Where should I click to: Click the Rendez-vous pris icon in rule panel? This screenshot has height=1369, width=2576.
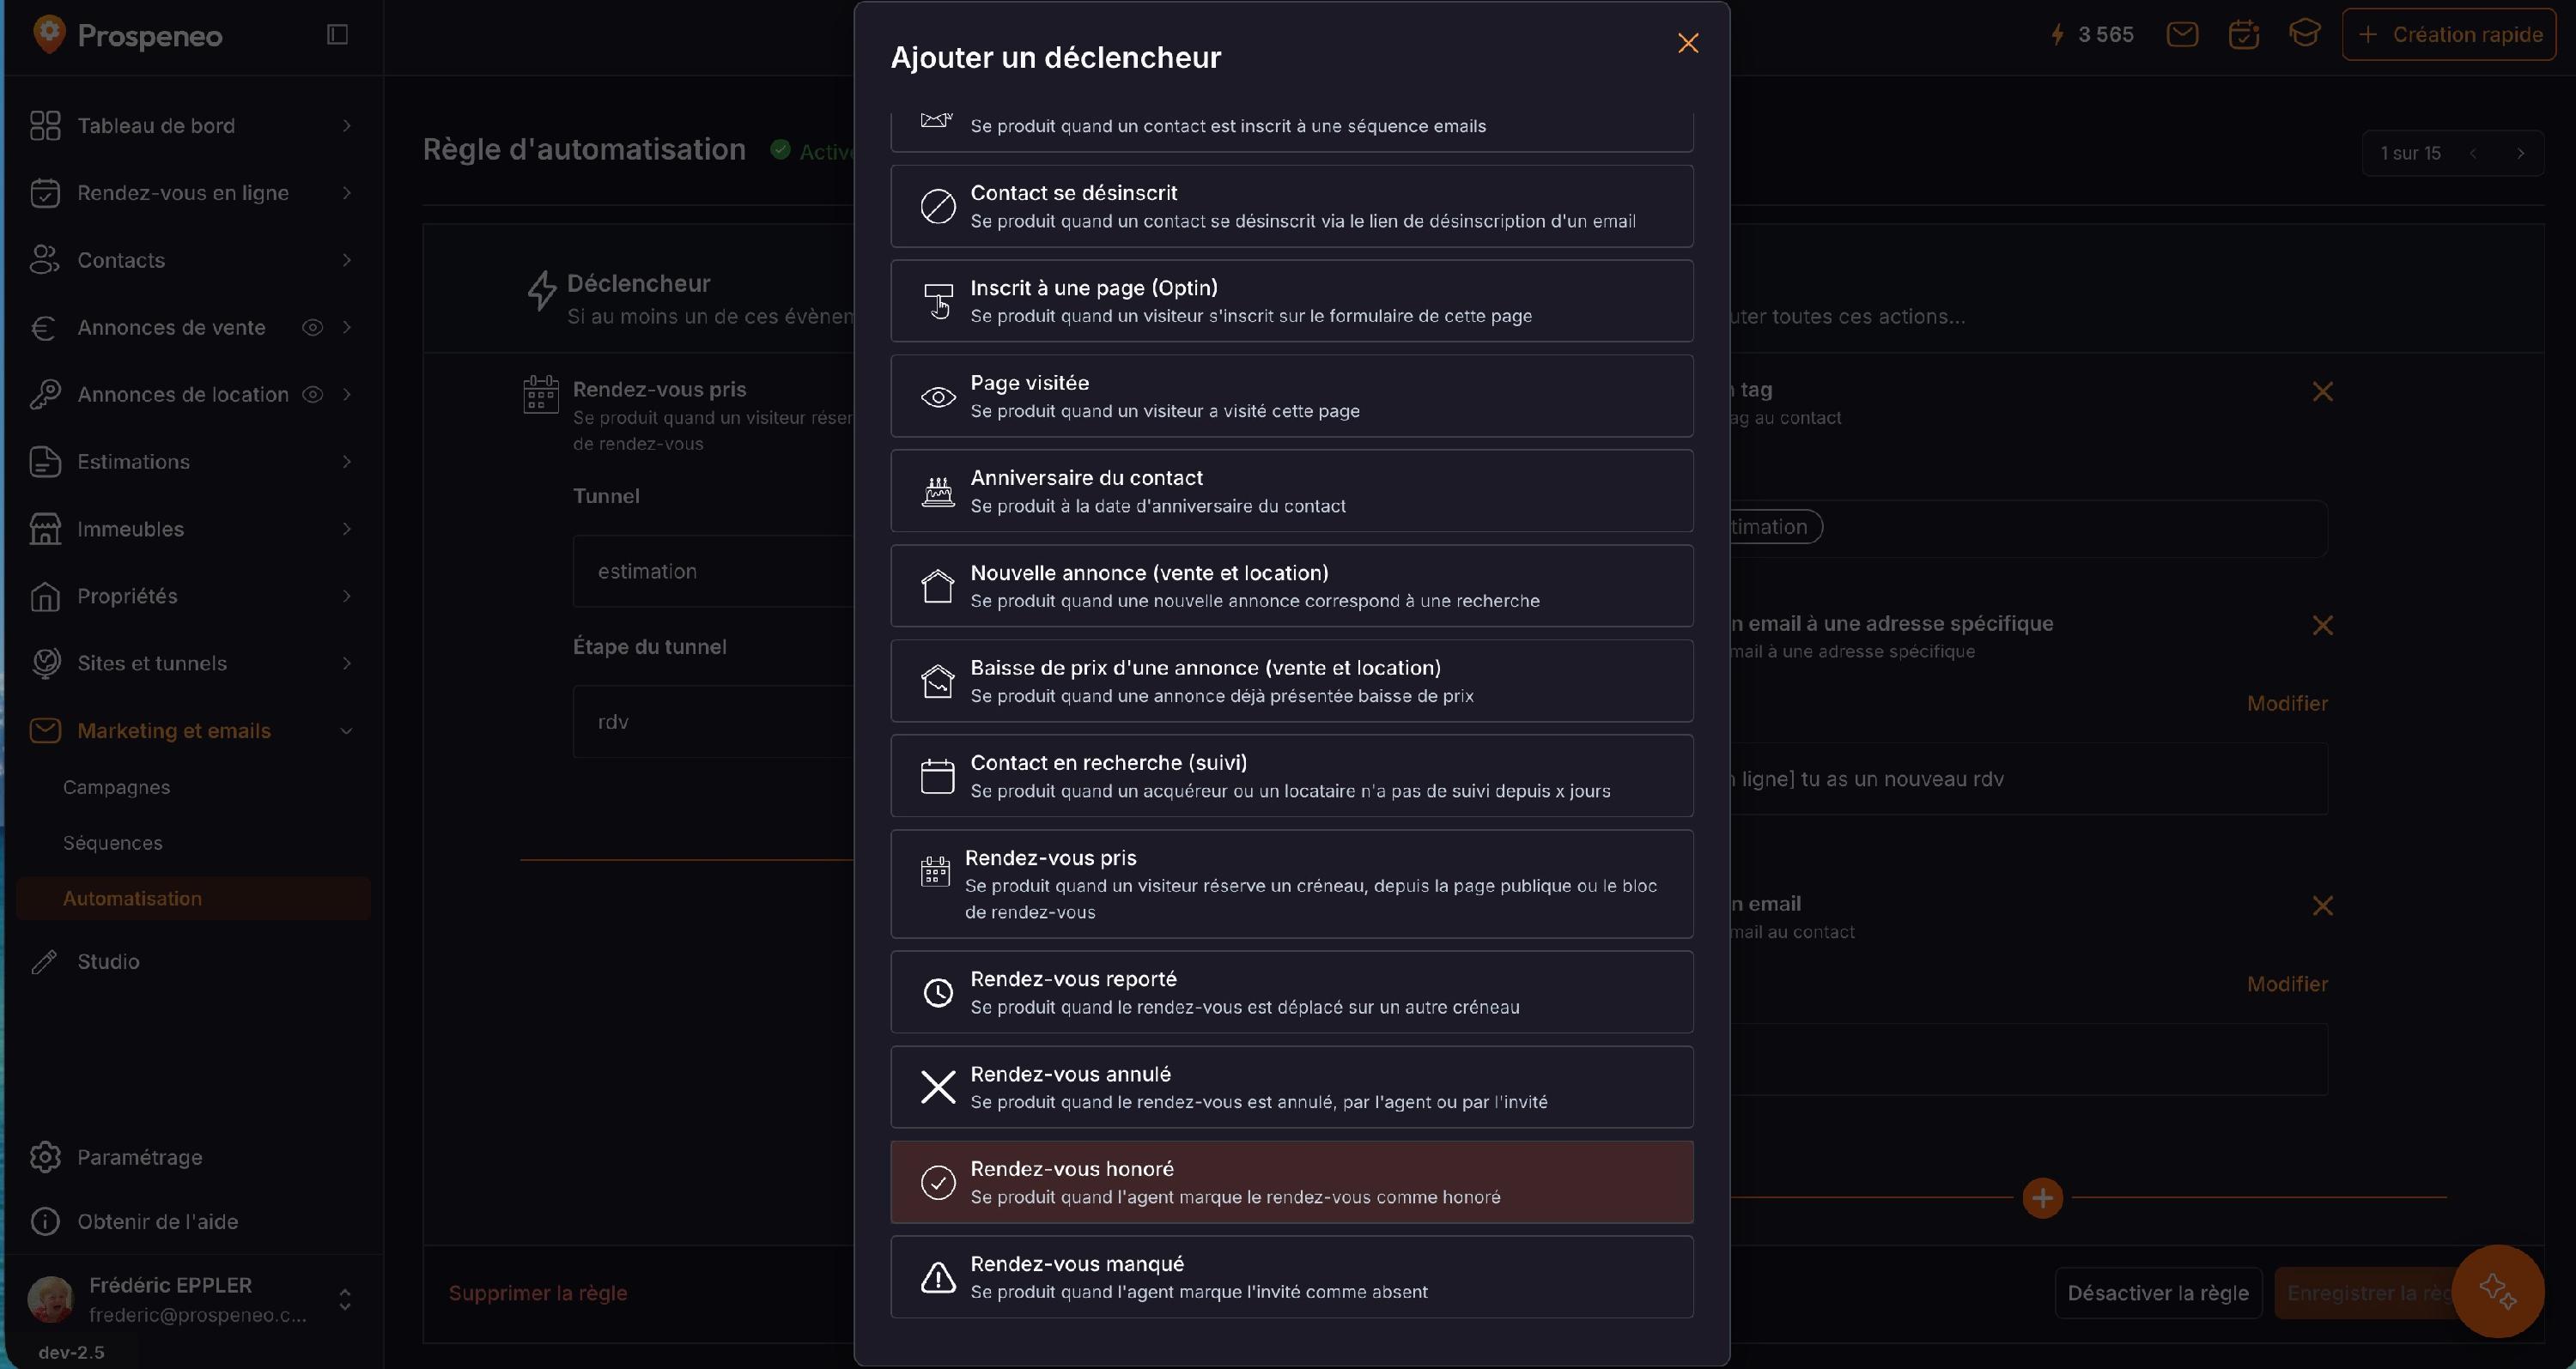click(541, 393)
